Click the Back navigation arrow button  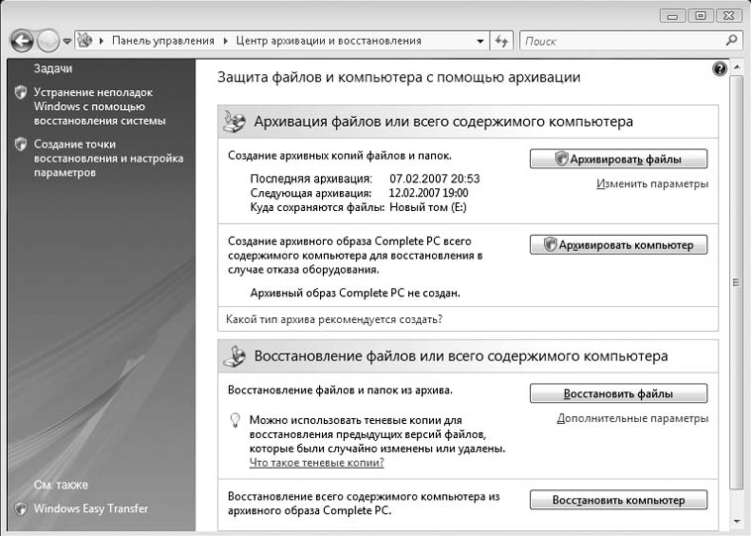[22, 41]
